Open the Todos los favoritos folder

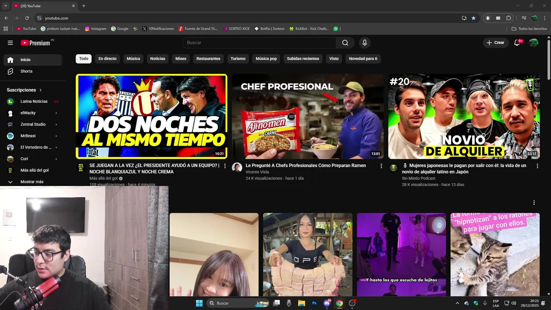[529, 29]
